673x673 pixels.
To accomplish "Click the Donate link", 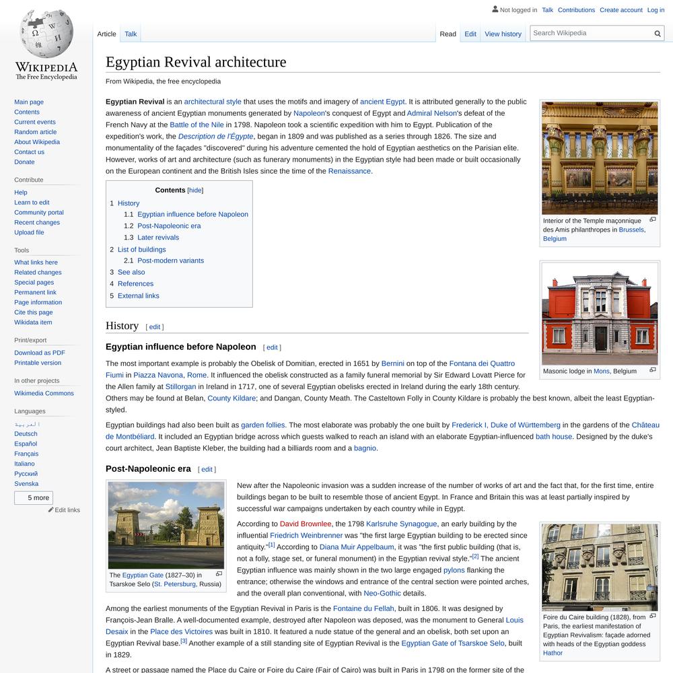I will click(24, 162).
